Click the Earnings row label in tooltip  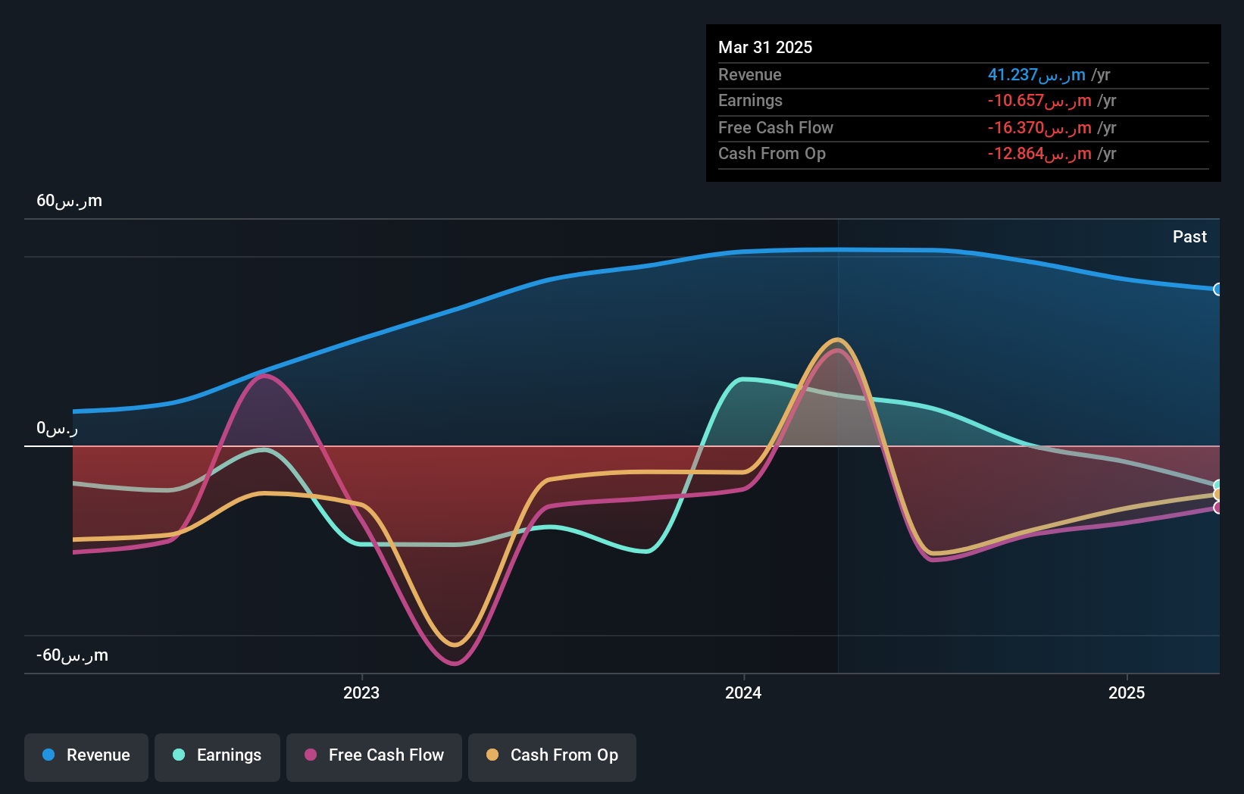750,101
